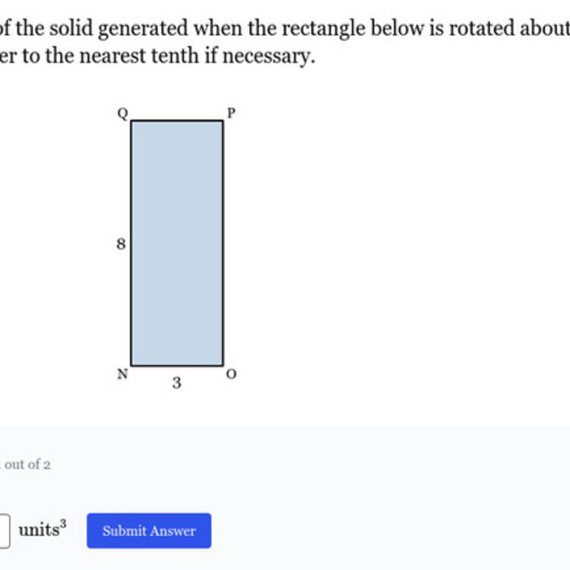570x570 pixels.
Task: Click vertex label O
Action: 231,374
